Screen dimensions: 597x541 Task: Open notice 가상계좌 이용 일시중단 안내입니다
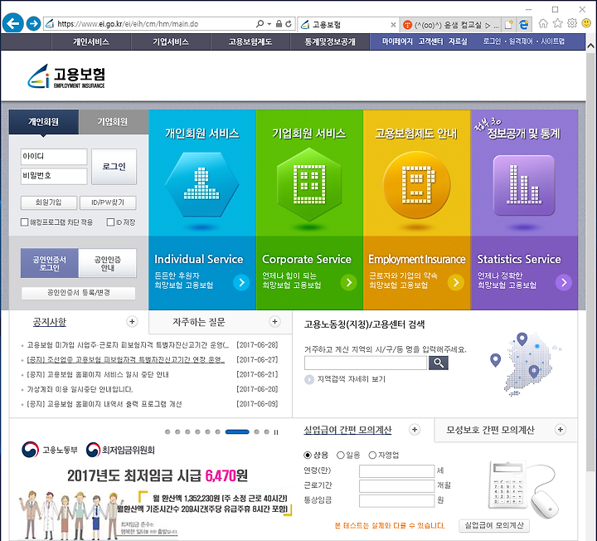[x=80, y=389]
